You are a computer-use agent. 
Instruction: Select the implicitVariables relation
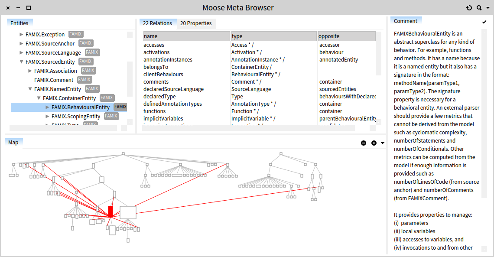click(x=163, y=119)
